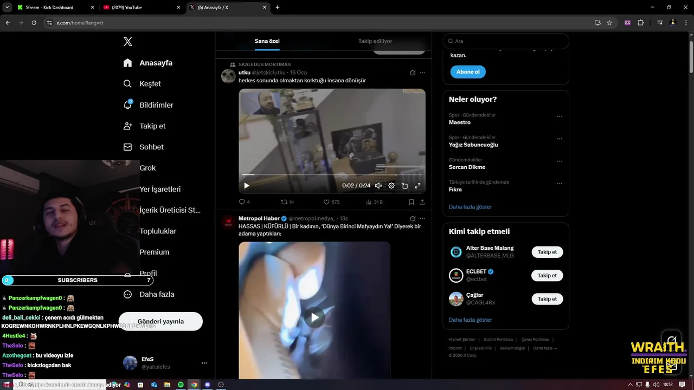This screenshot has width=694, height=390.
Task: Play utku's video post
Action: tap(247, 186)
